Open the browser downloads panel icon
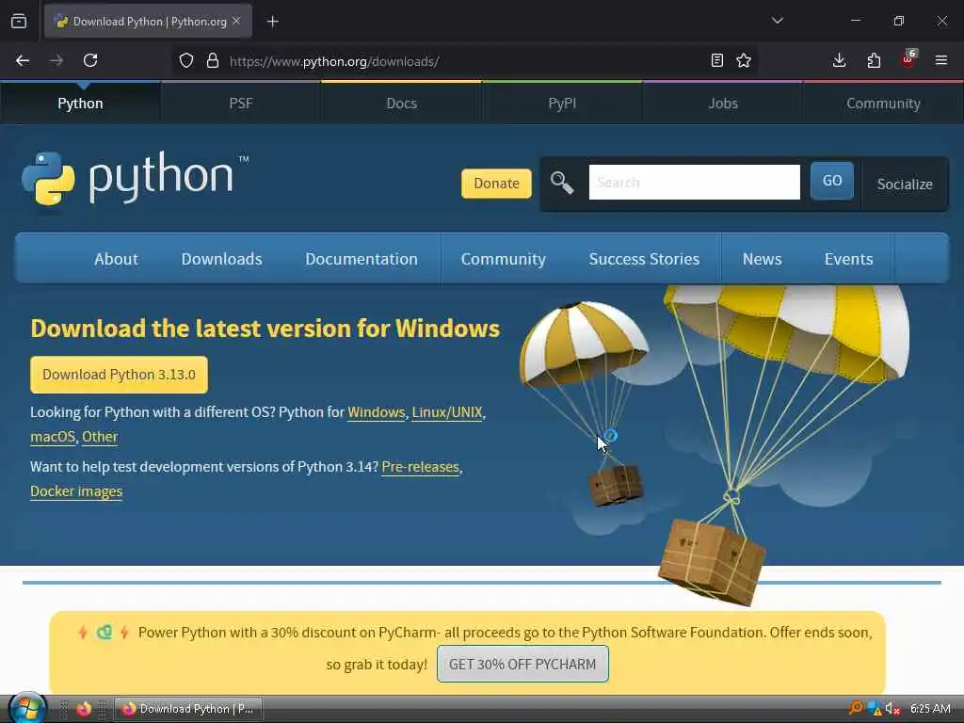This screenshot has width=964, height=723. [x=839, y=60]
